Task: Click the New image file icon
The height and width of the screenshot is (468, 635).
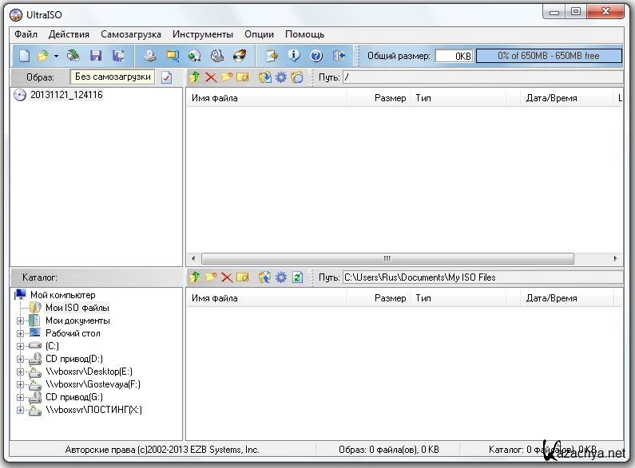Action: pyautogui.click(x=24, y=56)
